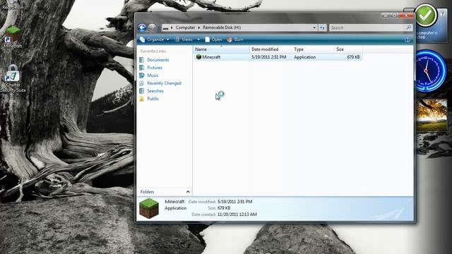Open the Music favorite link
452x254 pixels.
[x=153, y=75]
